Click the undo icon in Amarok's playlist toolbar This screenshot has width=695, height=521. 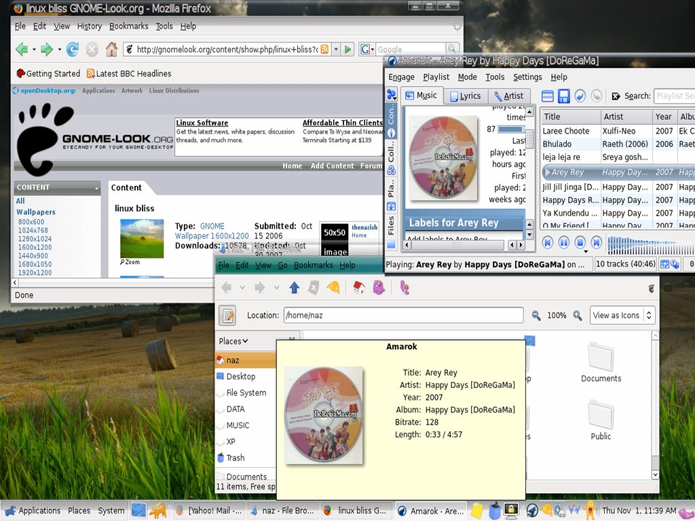coord(580,96)
